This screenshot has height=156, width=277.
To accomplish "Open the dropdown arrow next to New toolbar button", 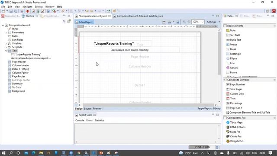I will coord(7,11).
